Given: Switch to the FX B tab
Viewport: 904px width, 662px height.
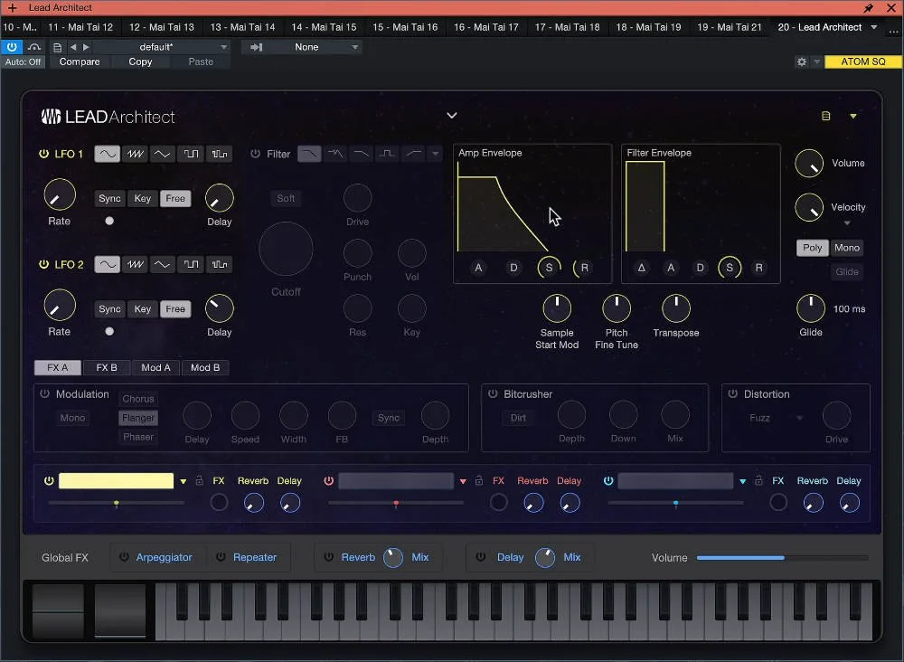Looking at the screenshot, I should pos(107,367).
